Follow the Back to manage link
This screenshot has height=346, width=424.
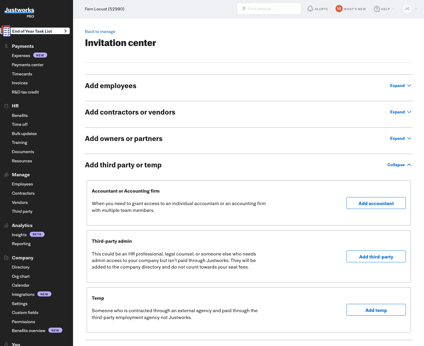[x=100, y=31]
